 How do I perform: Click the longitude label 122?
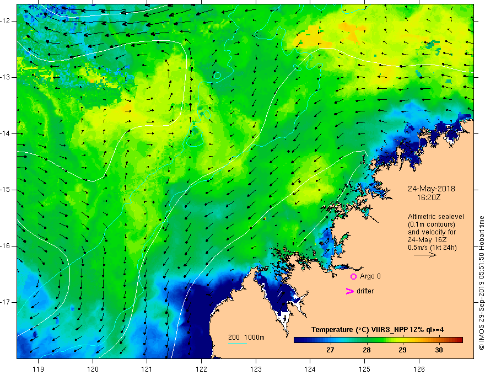[x=201, y=369]
